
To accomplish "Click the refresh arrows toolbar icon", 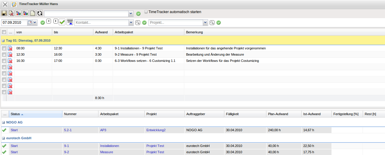I will click(40, 13).
